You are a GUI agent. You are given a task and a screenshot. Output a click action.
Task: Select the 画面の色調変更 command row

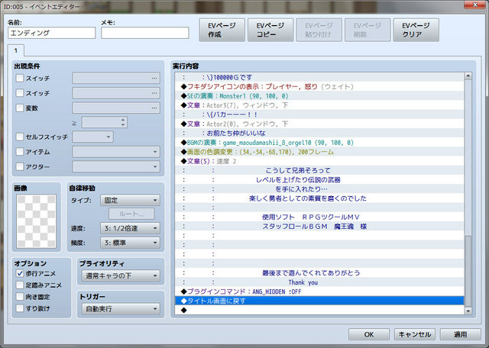click(x=319, y=152)
